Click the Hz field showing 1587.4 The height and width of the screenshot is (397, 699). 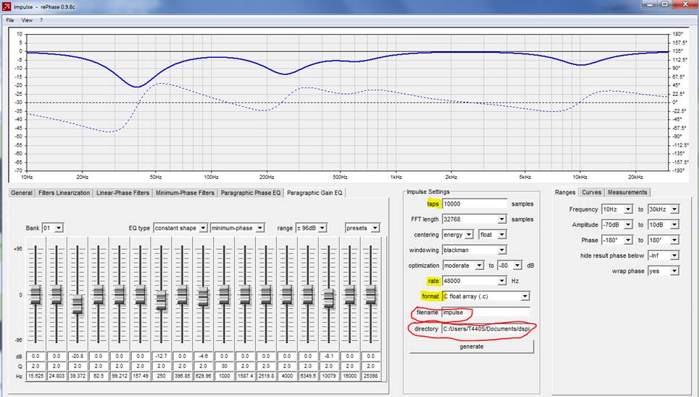[245, 376]
